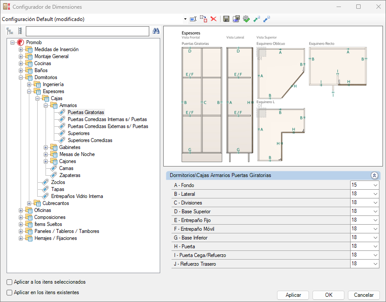Enable Aplicar a los itens seleccionados
The image size is (386, 302).
pos(9,282)
